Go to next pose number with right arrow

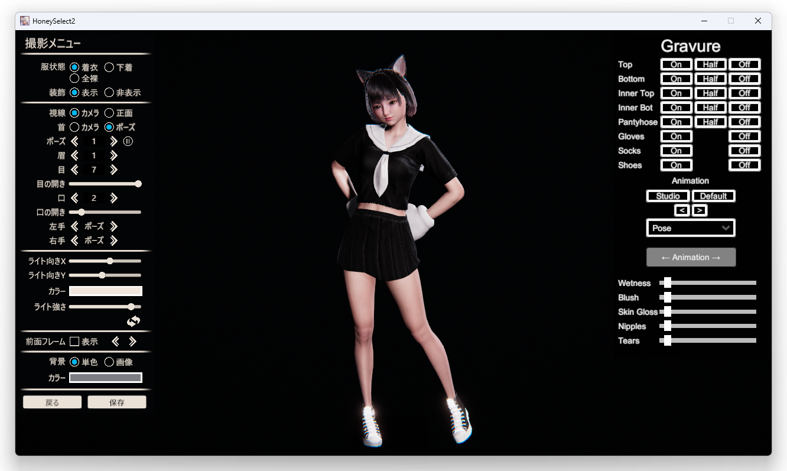(x=114, y=141)
